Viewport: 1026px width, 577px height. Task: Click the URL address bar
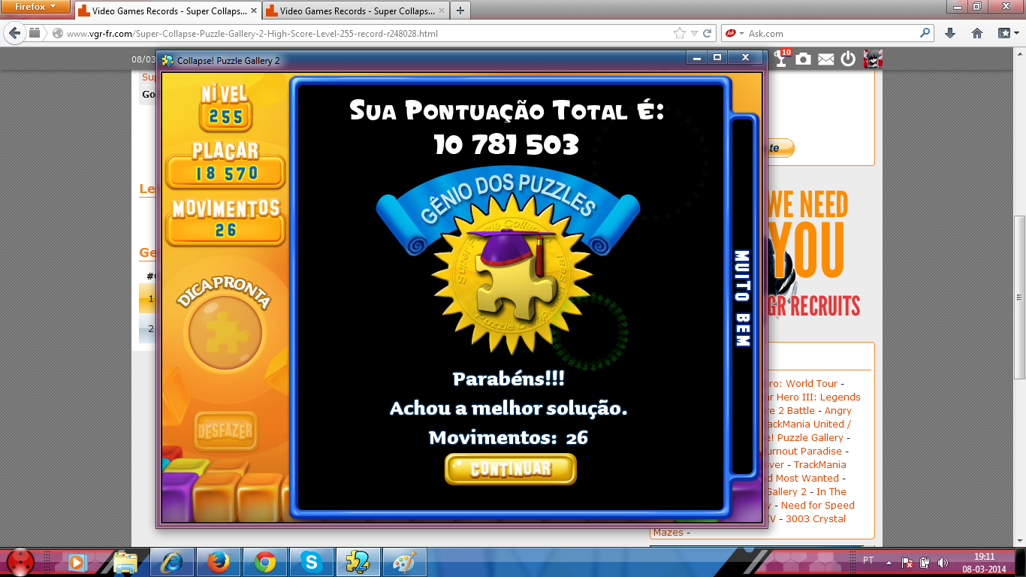(361, 33)
